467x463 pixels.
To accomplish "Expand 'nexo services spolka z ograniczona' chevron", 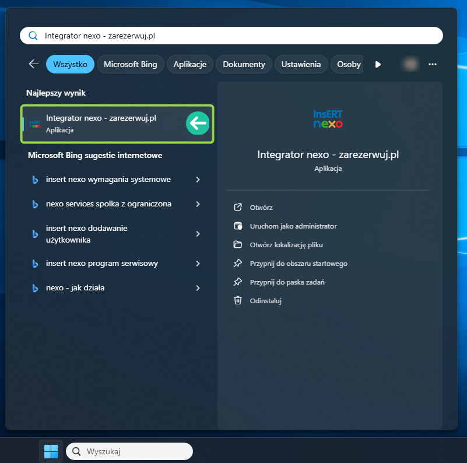I will [x=198, y=204].
